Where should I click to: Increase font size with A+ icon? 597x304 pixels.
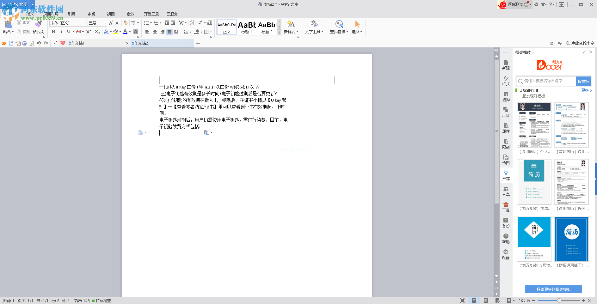111,23
